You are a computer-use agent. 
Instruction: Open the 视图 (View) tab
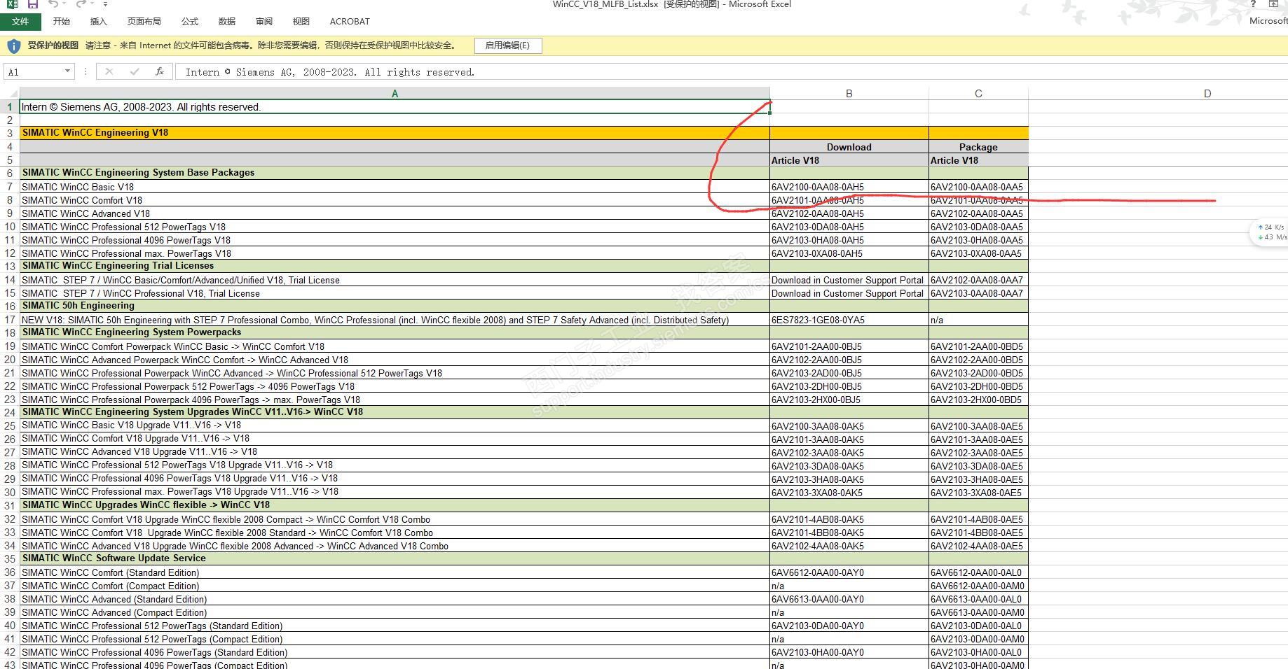point(301,22)
